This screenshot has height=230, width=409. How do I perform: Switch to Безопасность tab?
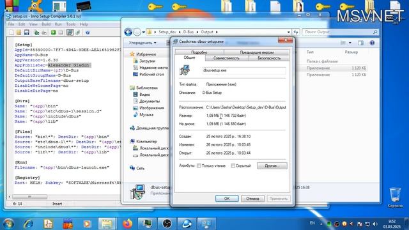coord(269,58)
